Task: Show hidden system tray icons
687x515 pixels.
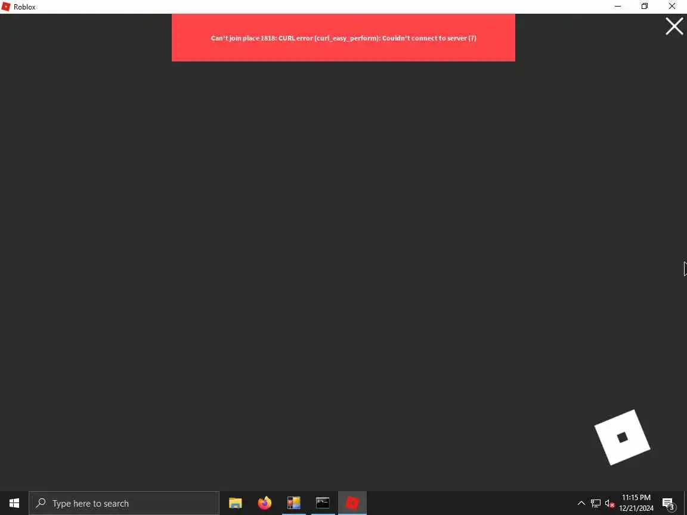Action: [x=581, y=503]
